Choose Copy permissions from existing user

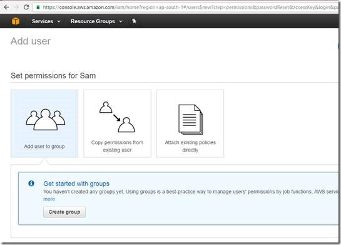[x=117, y=123]
